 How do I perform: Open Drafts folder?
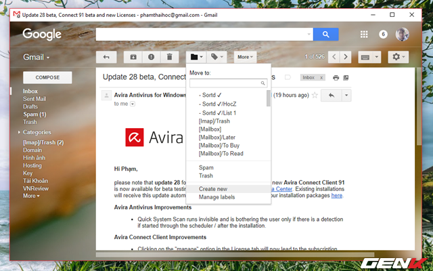tap(30, 106)
